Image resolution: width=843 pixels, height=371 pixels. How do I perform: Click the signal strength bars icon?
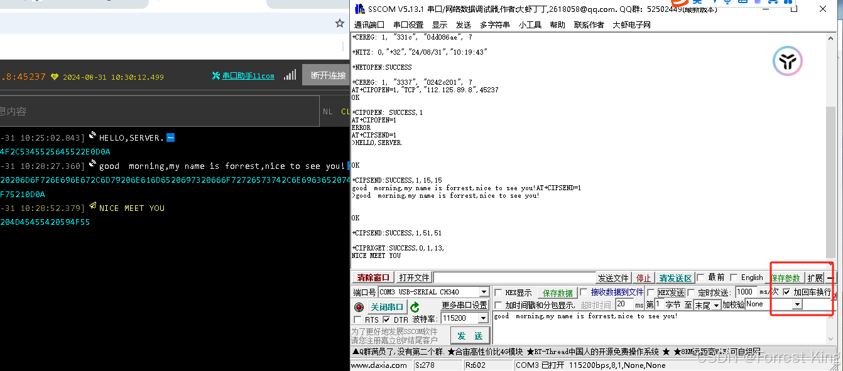290,75
